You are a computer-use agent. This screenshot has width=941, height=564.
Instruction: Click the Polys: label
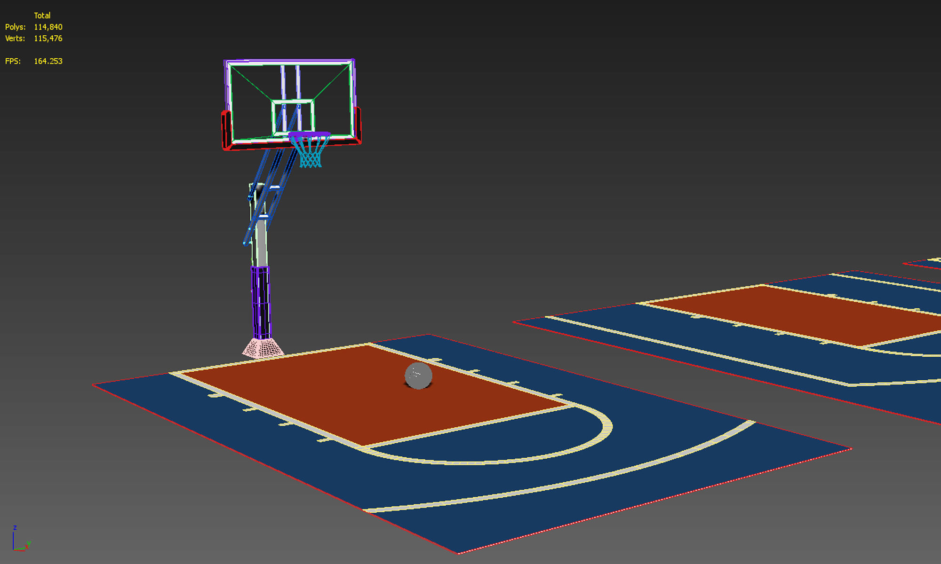tap(16, 27)
